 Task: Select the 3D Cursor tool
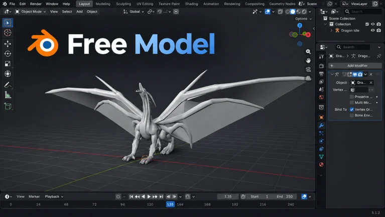tap(8, 33)
